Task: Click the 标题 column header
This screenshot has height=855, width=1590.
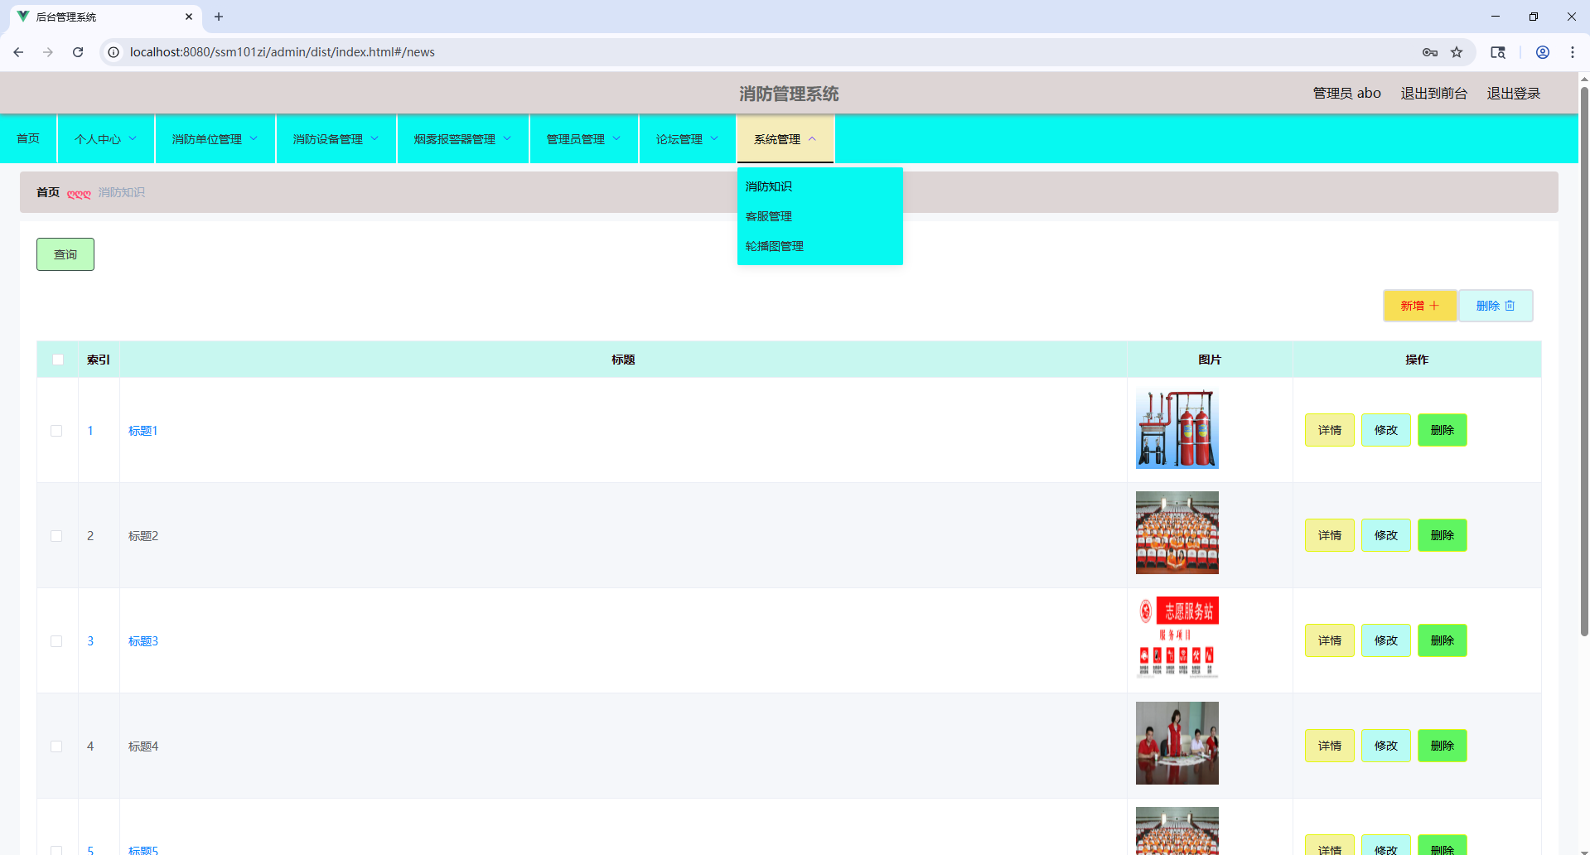Action: pyautogui.click(x=623, y=360)
